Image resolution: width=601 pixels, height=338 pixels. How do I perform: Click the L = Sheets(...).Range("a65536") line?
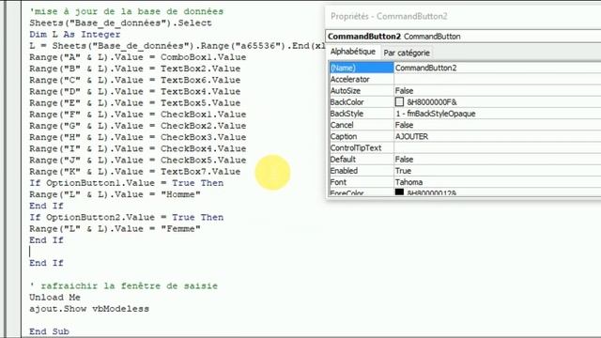[x=177, y=46]
